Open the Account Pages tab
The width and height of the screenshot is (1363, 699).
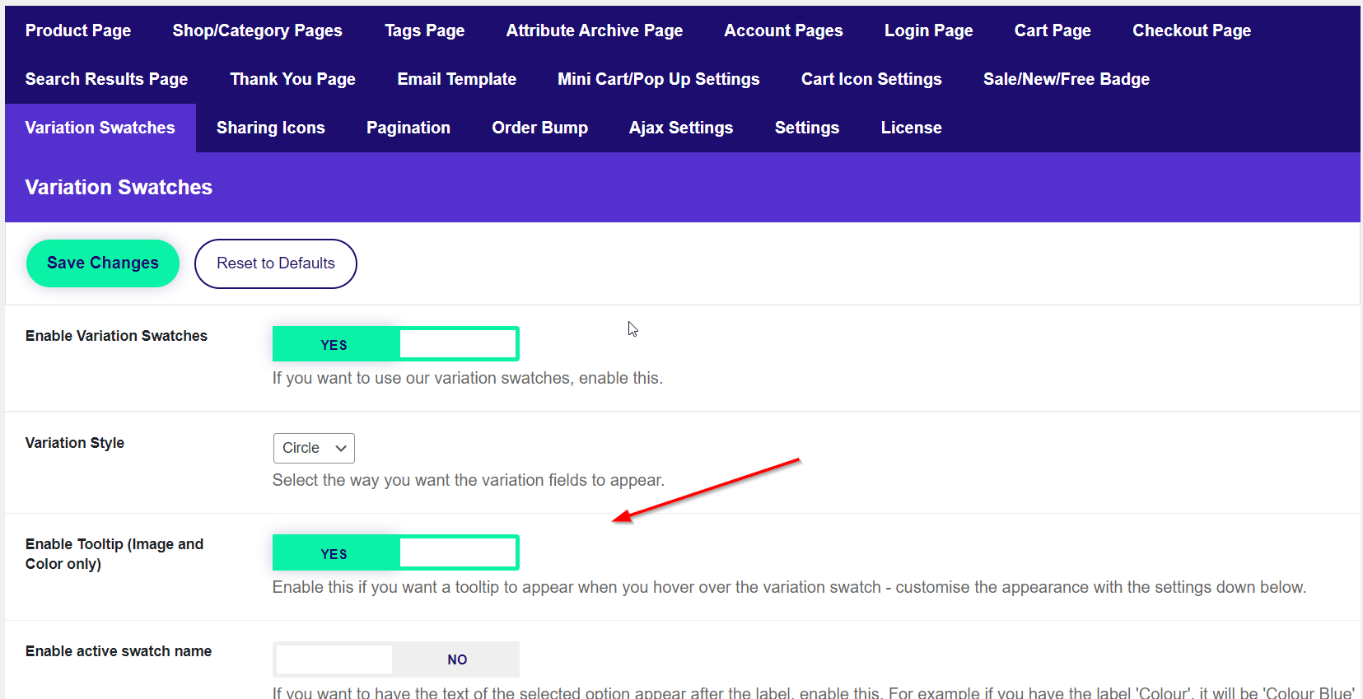tap(783, 30)
